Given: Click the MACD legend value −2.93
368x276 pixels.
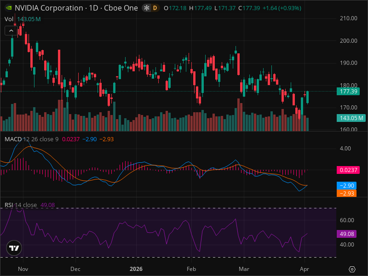Looking at the screenshot, I should [x=107, y=139].
